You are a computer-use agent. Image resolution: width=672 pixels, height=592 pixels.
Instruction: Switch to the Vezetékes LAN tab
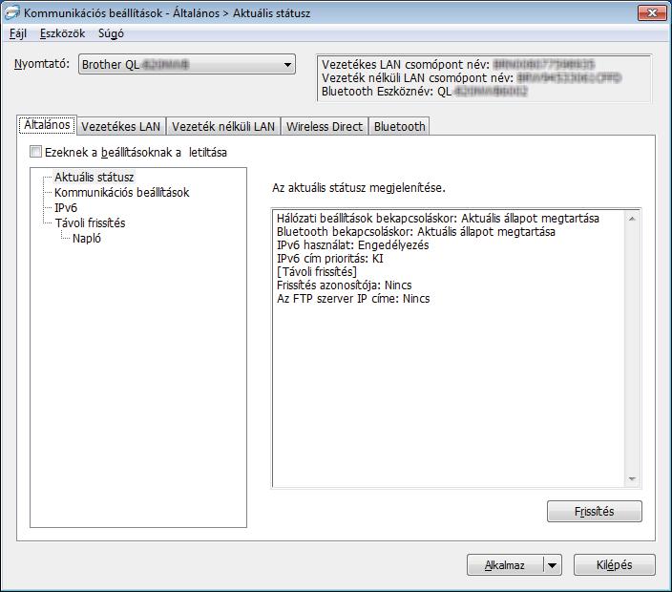(121, 126)
